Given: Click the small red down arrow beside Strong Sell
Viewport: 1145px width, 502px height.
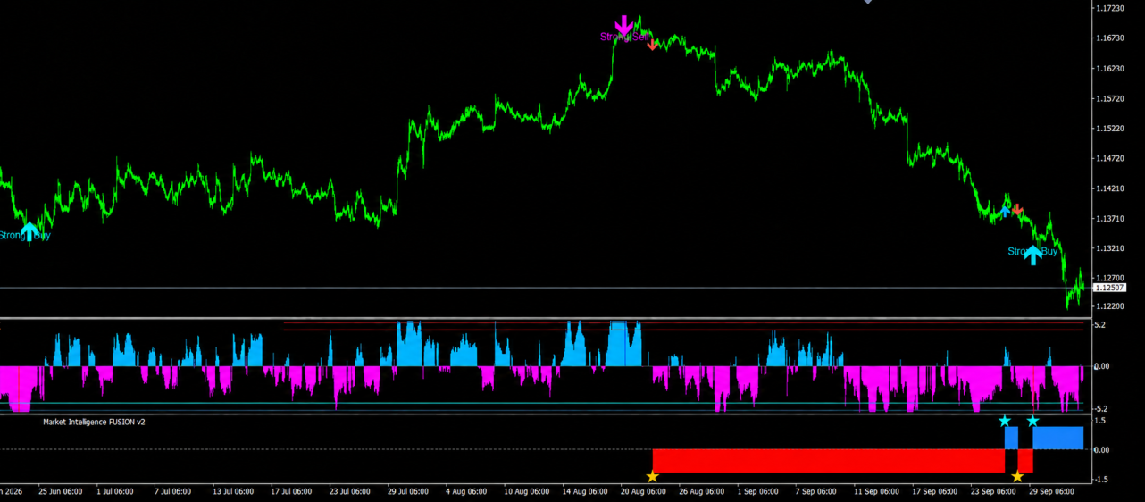Looking at the screenshot, I should click(653, 45).
